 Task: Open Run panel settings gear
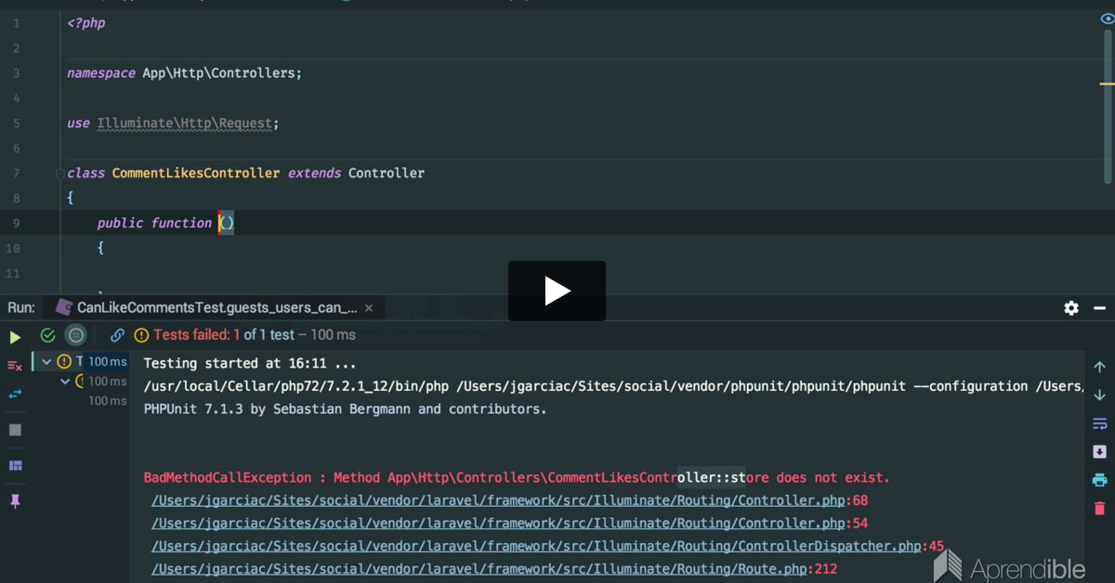pyautogui.click(x=1071, y=307)
